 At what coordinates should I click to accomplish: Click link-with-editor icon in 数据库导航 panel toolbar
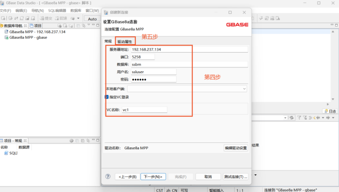point(84,26)
